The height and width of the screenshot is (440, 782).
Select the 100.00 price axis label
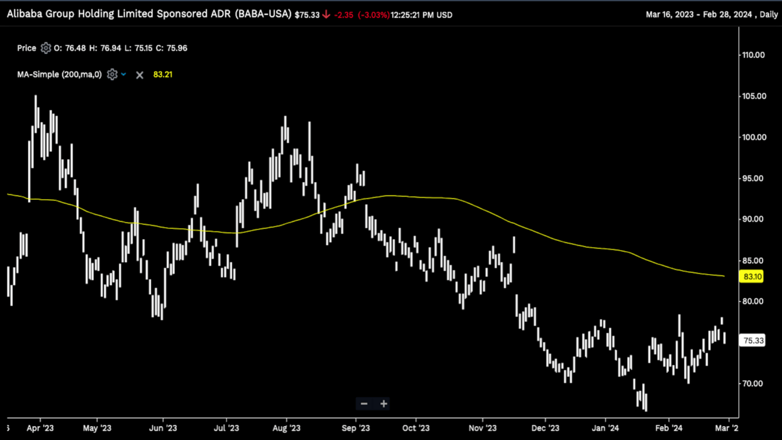click(754, 137)
